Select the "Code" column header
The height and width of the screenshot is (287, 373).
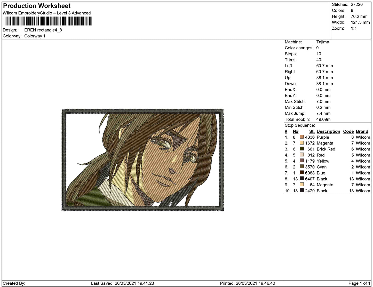point(348,131)
